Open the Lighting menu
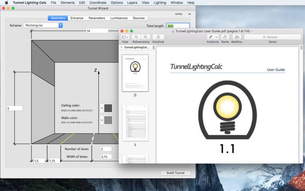The height and width of the screenshot is (191, 305). pyautogui.click(x=160, y=3)
